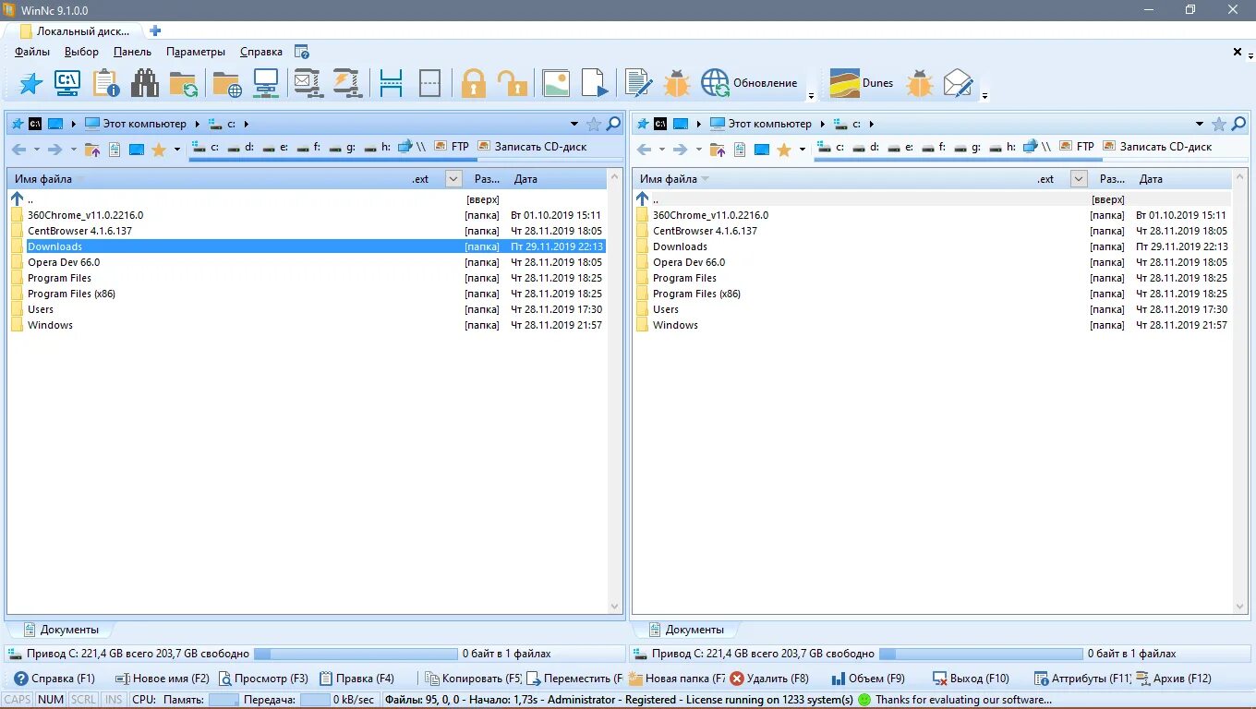Click the blue favorites star in the main toolbar
This screenshot has width=1256, height=709.
pos(30,83)
